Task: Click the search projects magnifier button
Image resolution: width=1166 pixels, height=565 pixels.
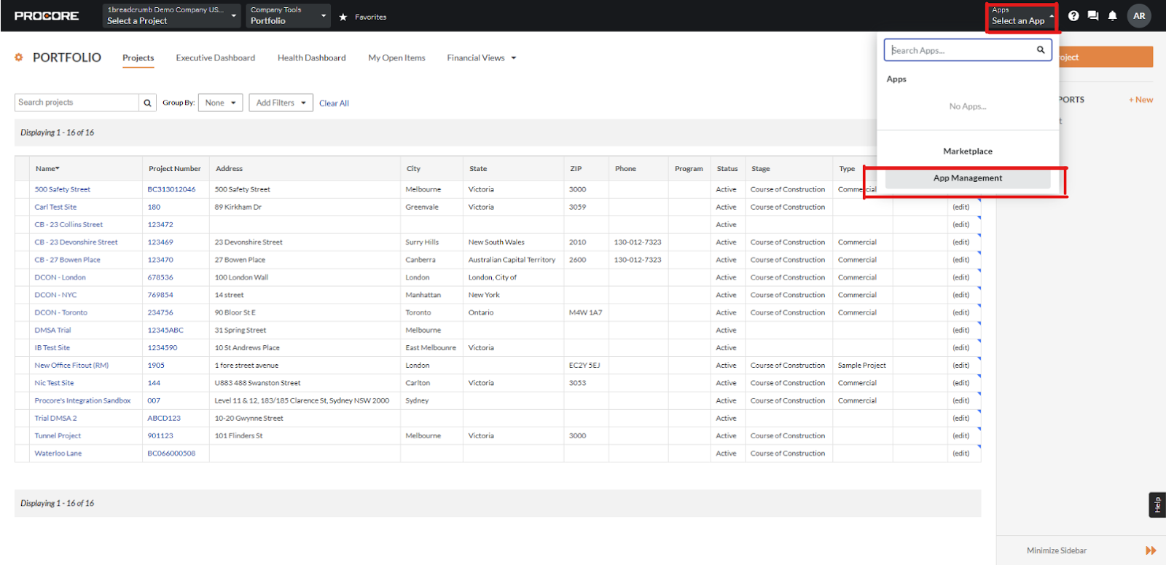Action: (x=147, y=103)
